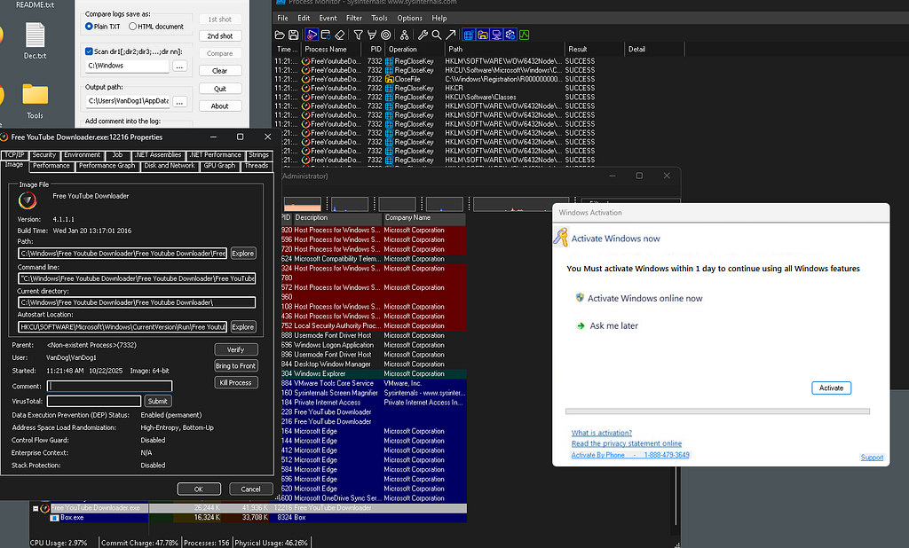The width and height of the screenshot is (909, 548).
Task: Click the Submit button beside VirusTotal field
Action: pyautogui.click(x=157, y=401)
